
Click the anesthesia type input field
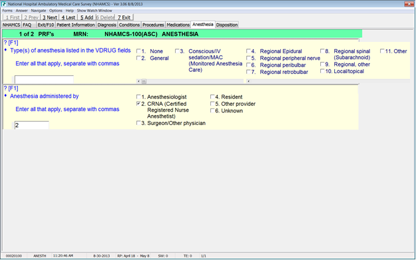tap(44, 80)
